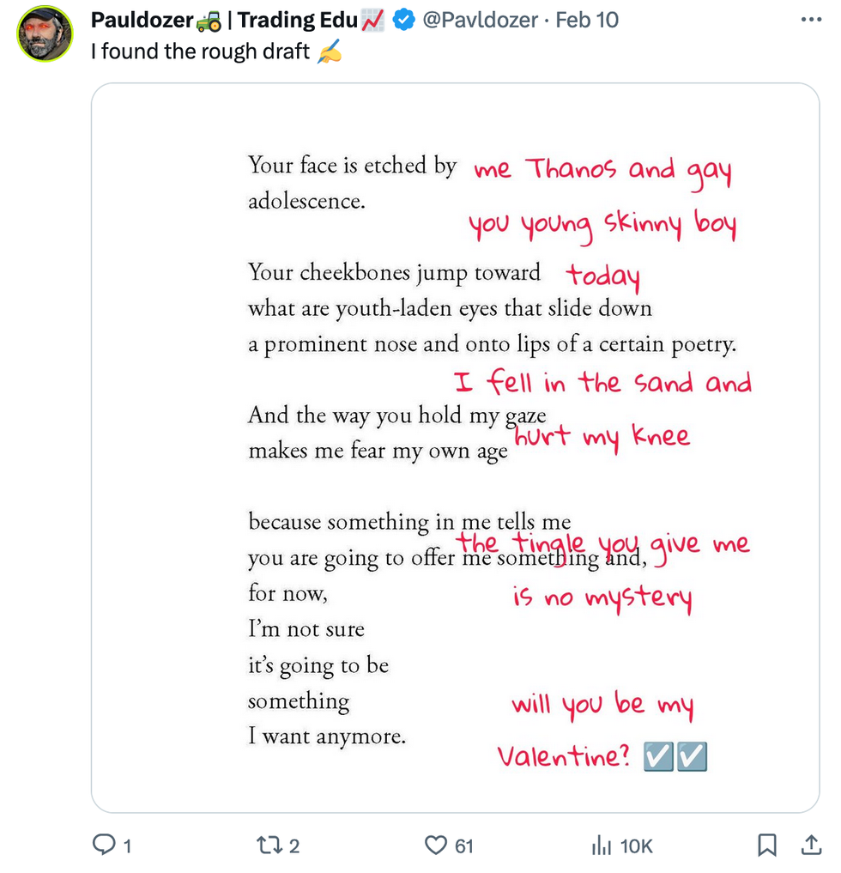Repost this tweet with the retweet arrows

269,846
